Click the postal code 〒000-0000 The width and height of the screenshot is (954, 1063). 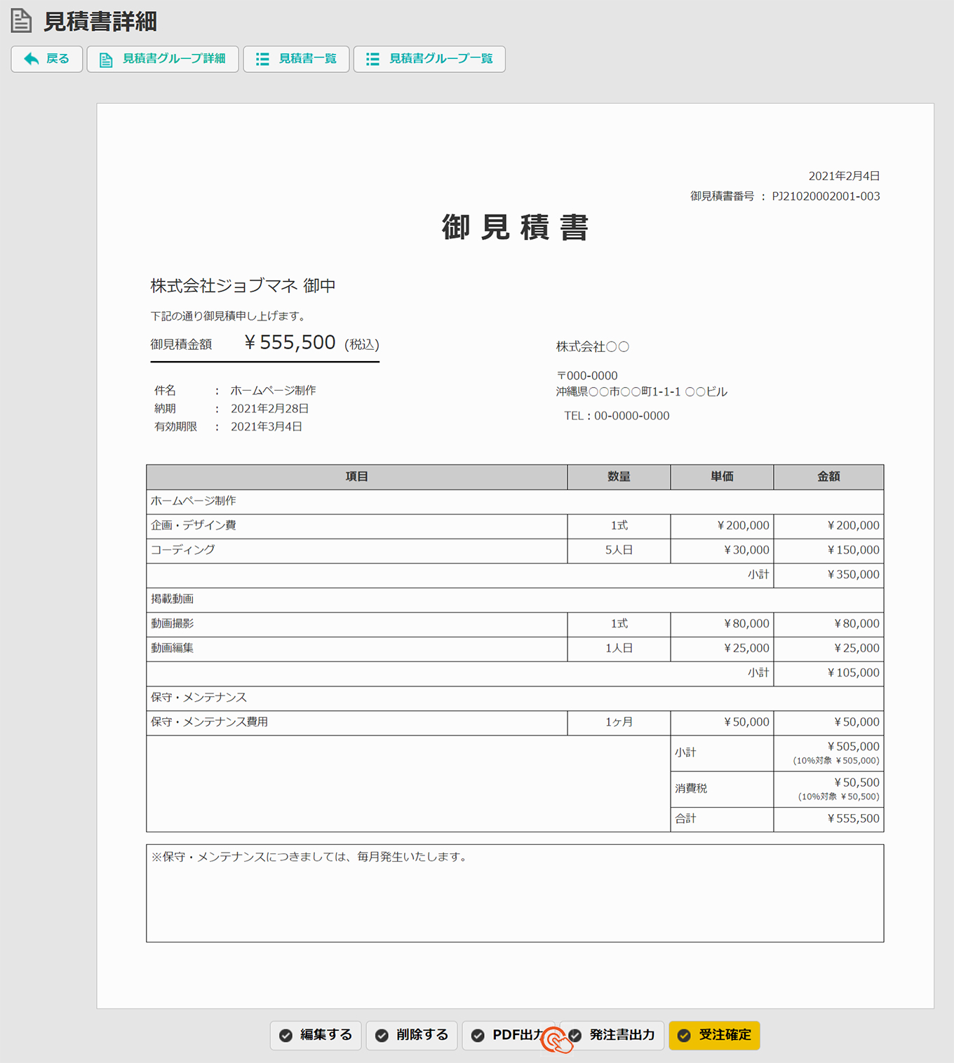click(x=587, y=376)
